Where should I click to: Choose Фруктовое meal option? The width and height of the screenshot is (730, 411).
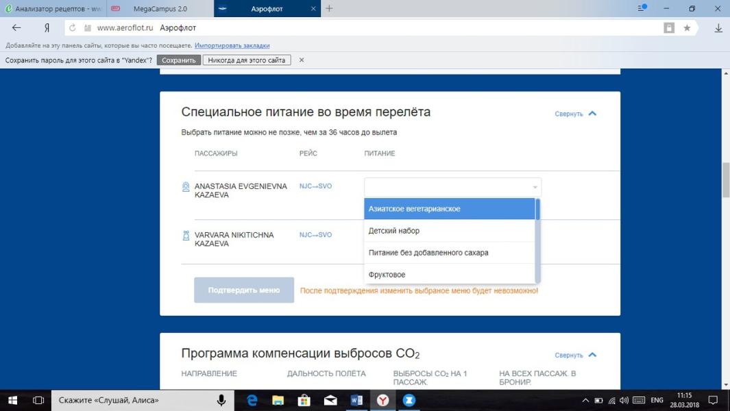pos(449,274)
